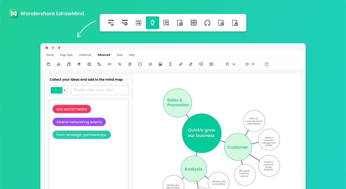Image resolution: width=346 pixels, height=189 pixels.
Task: Select 'Offer great customer service' node
Action: click(245, 175)
